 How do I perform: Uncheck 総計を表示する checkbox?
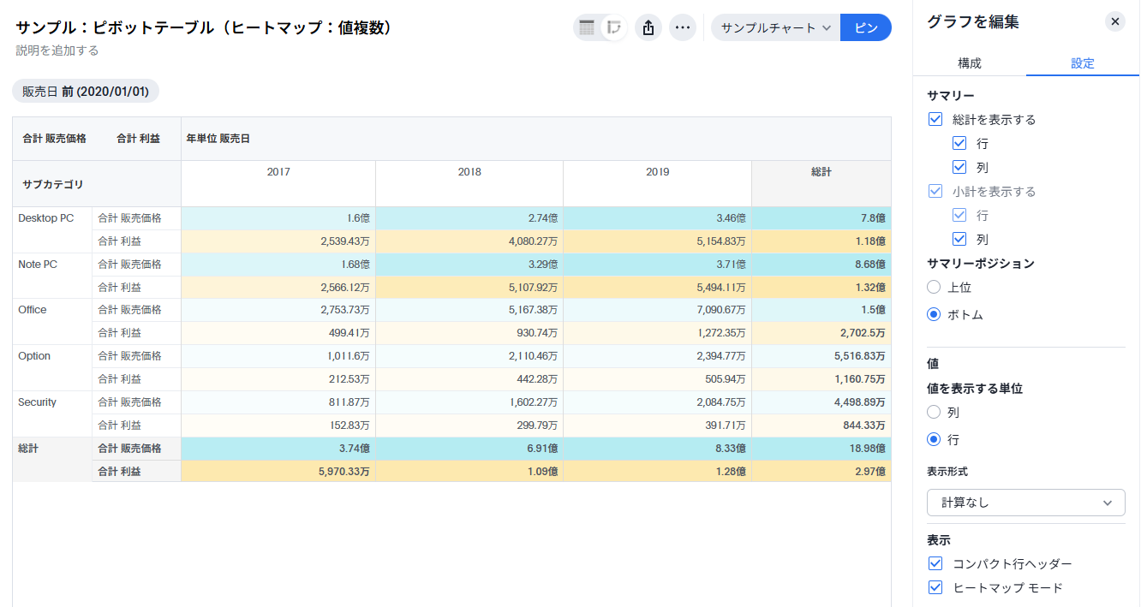click(935, 120)
